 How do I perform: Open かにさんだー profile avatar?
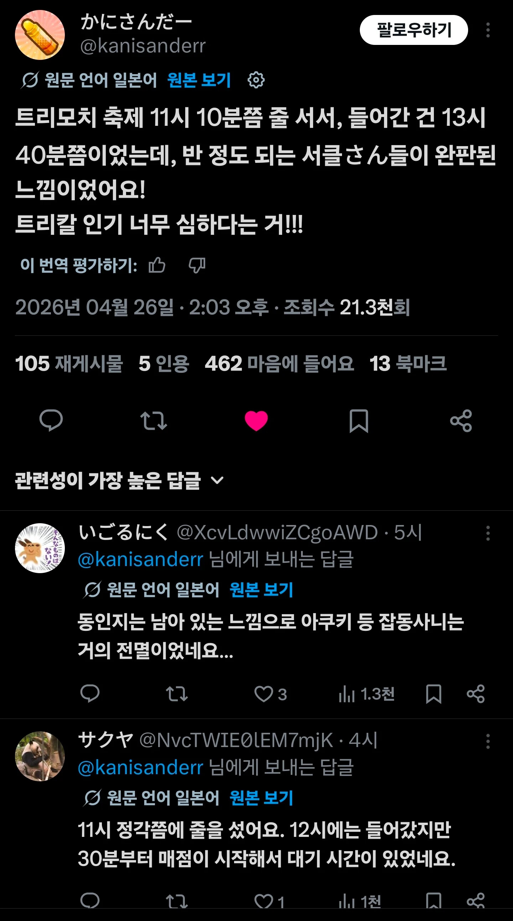click(x=40, y=35)
